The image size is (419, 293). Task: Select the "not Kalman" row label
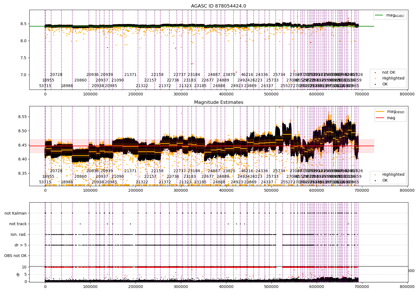[16, 213]
